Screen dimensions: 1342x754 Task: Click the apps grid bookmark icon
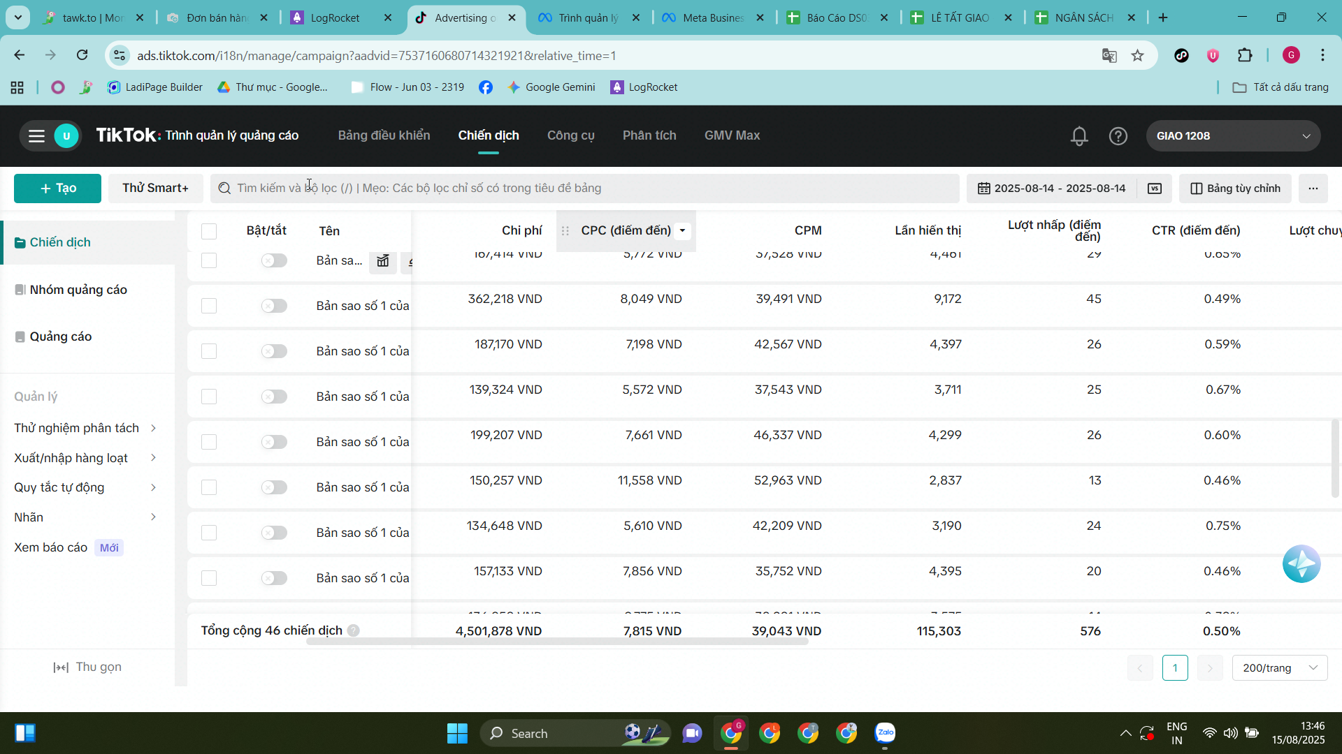17,87
